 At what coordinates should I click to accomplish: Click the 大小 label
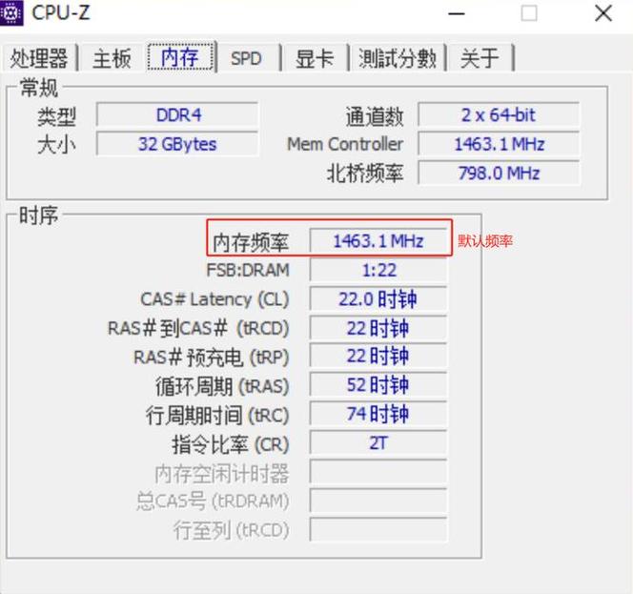(56, 145)
